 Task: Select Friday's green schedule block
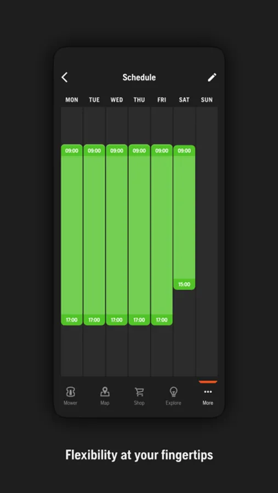(x=162, y=234)
